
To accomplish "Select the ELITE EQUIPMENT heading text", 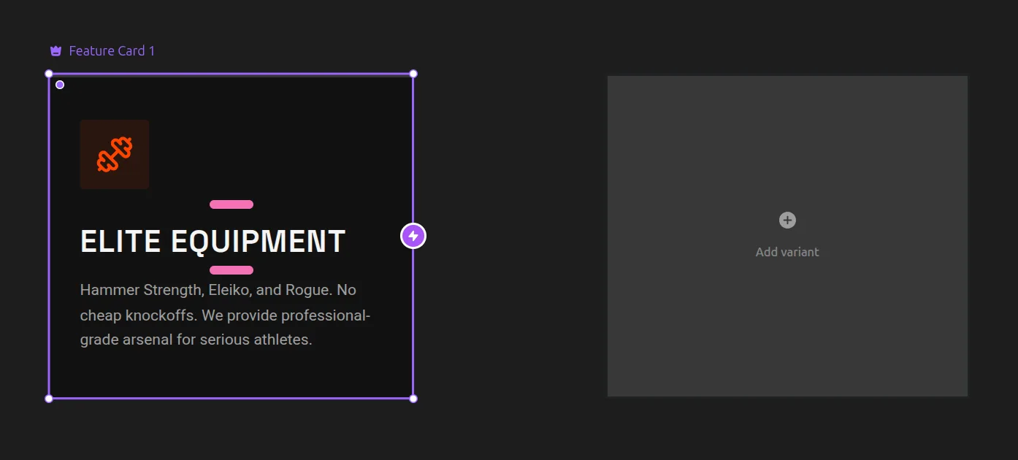I will 213,242.
